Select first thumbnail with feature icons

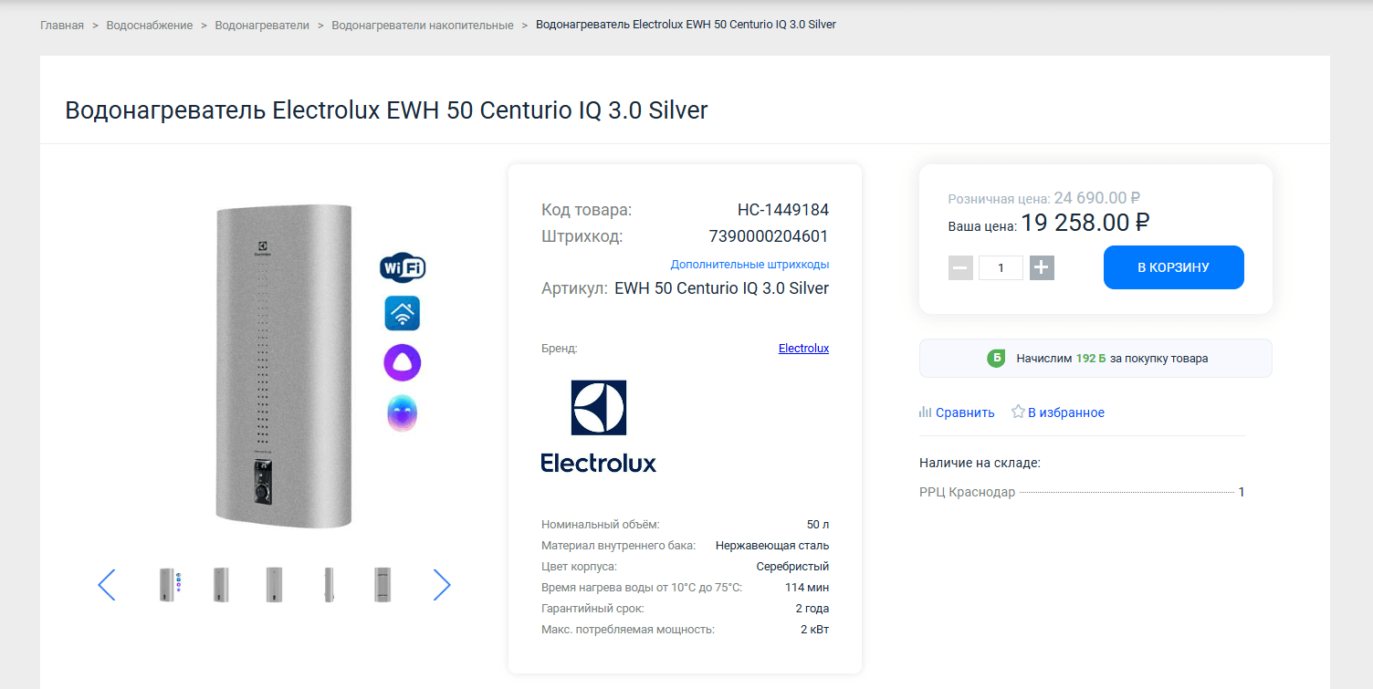(x=168, y=585)
